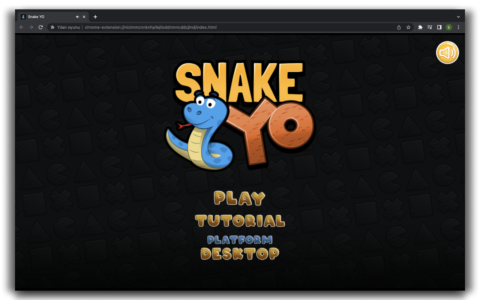Reload the Snake YO page
Image resolution: width=480 pixels, height=300 pixels.
click(x=40, y=27)
